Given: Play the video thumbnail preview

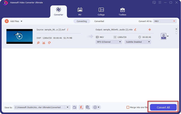Looking at the screenshot, I should [x=19, y=36].
